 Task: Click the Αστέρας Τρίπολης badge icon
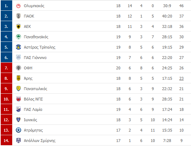[18, 47]
